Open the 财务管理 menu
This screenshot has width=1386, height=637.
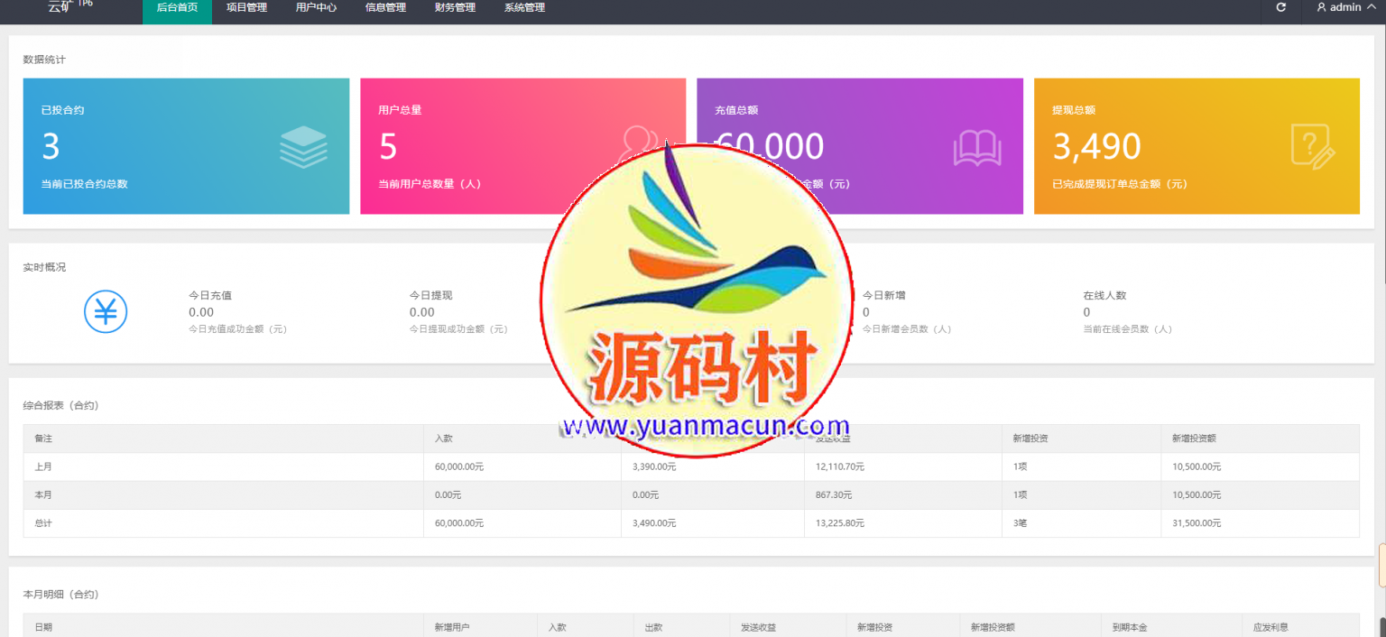[455, 6]
